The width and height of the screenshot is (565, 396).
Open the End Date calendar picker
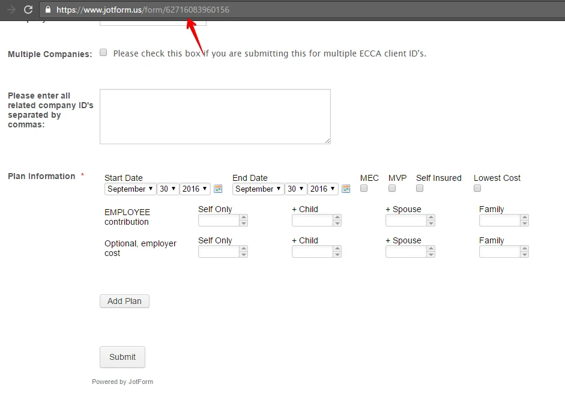(346, 189)
